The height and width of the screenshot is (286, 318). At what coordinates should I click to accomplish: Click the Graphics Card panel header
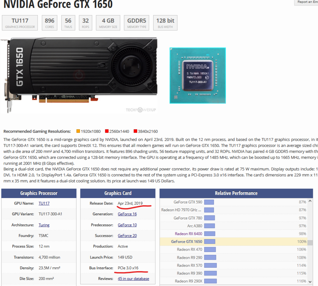(118, 193)
